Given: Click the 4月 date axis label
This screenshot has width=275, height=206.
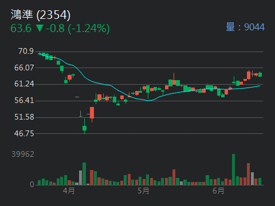Looking at the screenshot, I should point(69,191).
